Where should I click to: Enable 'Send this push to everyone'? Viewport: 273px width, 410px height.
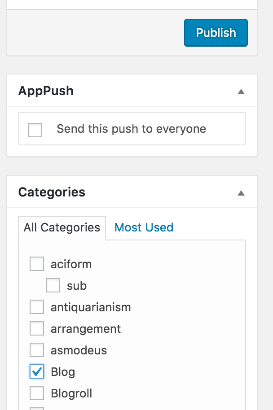(x=35, y=129)
